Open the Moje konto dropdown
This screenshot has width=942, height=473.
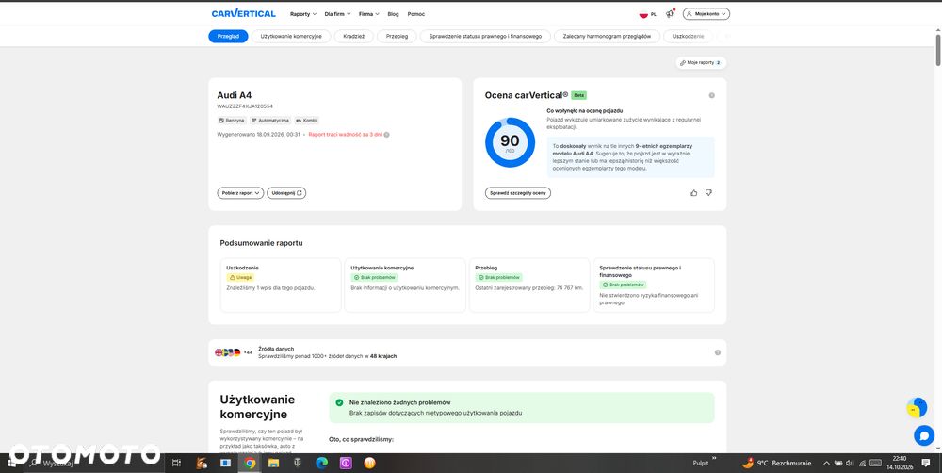(706, 13)
